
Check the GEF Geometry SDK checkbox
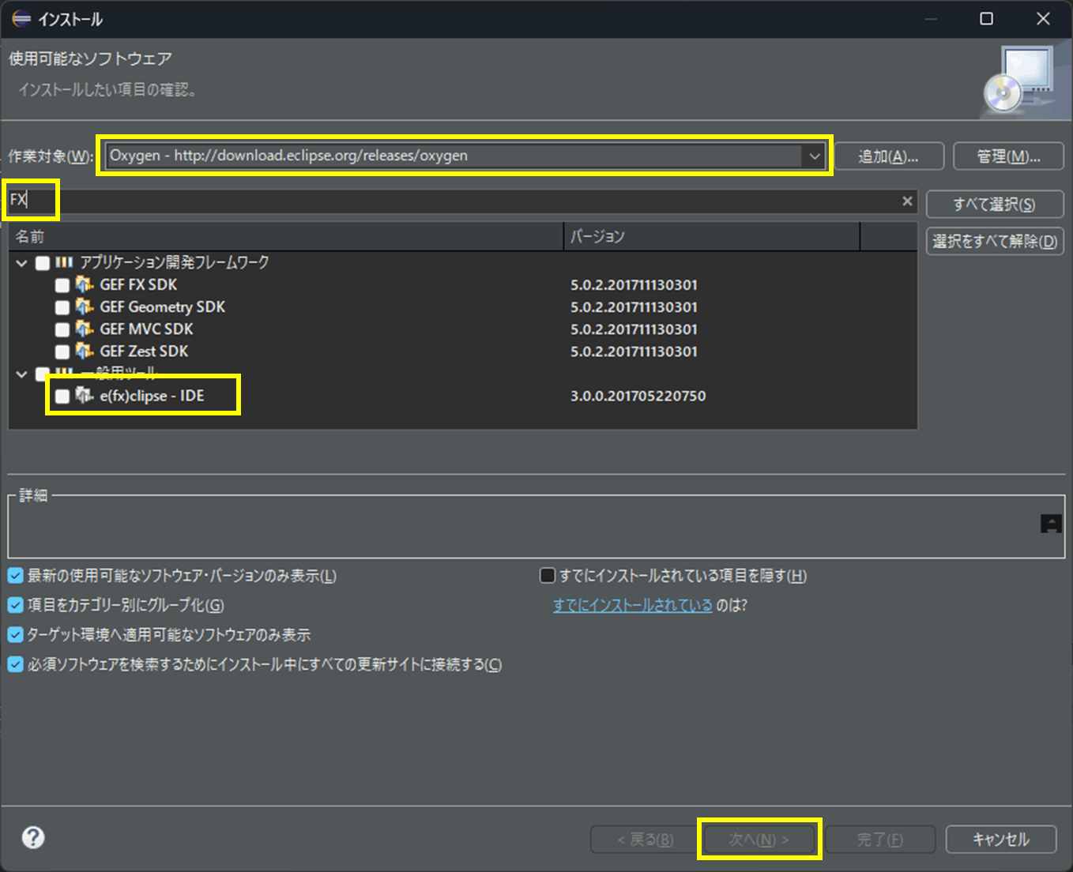(62, 307)
